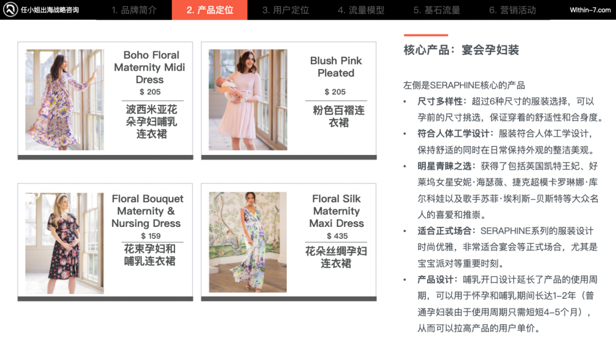Viewport: 616px width, 346px height.
Task: Click the Within-7.com link
Action: coord(590,10)
